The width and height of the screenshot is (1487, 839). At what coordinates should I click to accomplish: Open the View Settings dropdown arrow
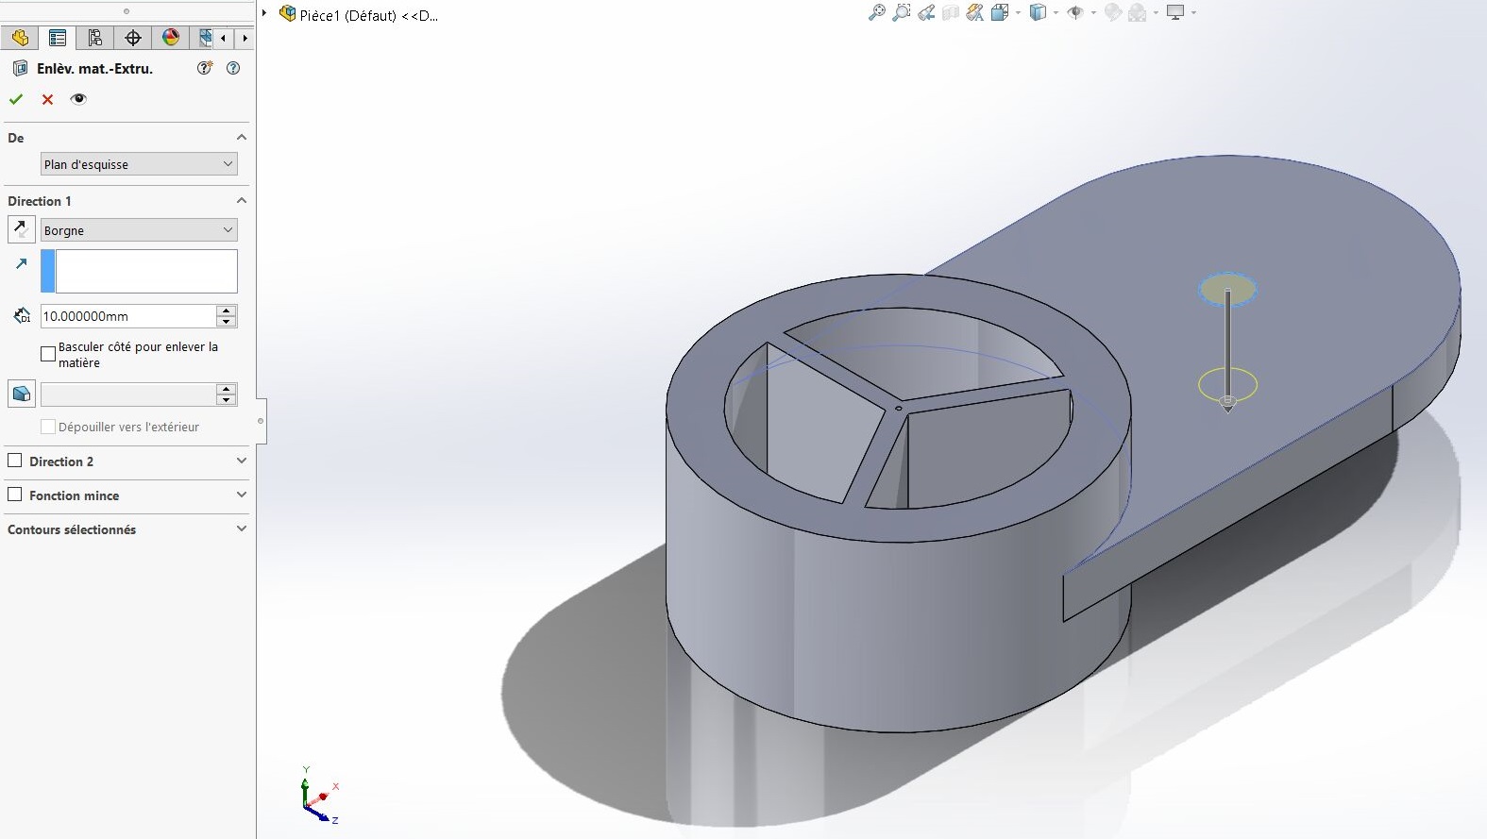click(x=1193, y=13)
